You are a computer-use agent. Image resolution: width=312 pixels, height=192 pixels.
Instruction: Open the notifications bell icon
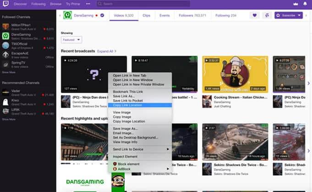(x=305, y=4)
